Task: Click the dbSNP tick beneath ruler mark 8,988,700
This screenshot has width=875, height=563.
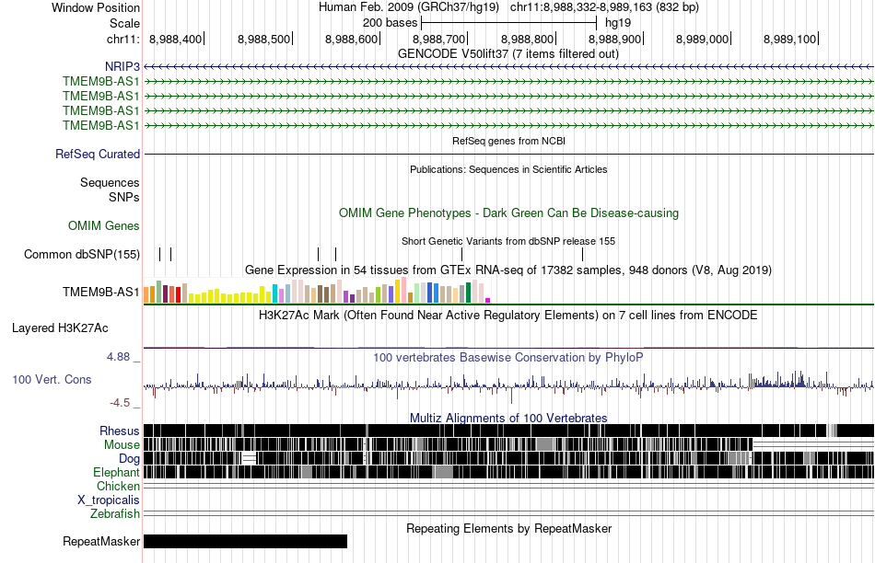Action: click(x=462, y=255)
